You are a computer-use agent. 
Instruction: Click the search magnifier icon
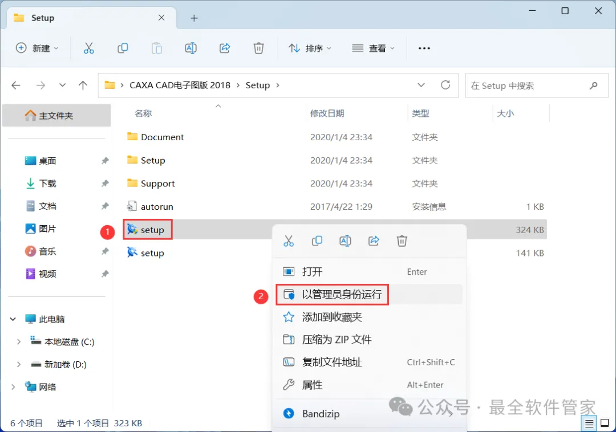tap(594, 85)
